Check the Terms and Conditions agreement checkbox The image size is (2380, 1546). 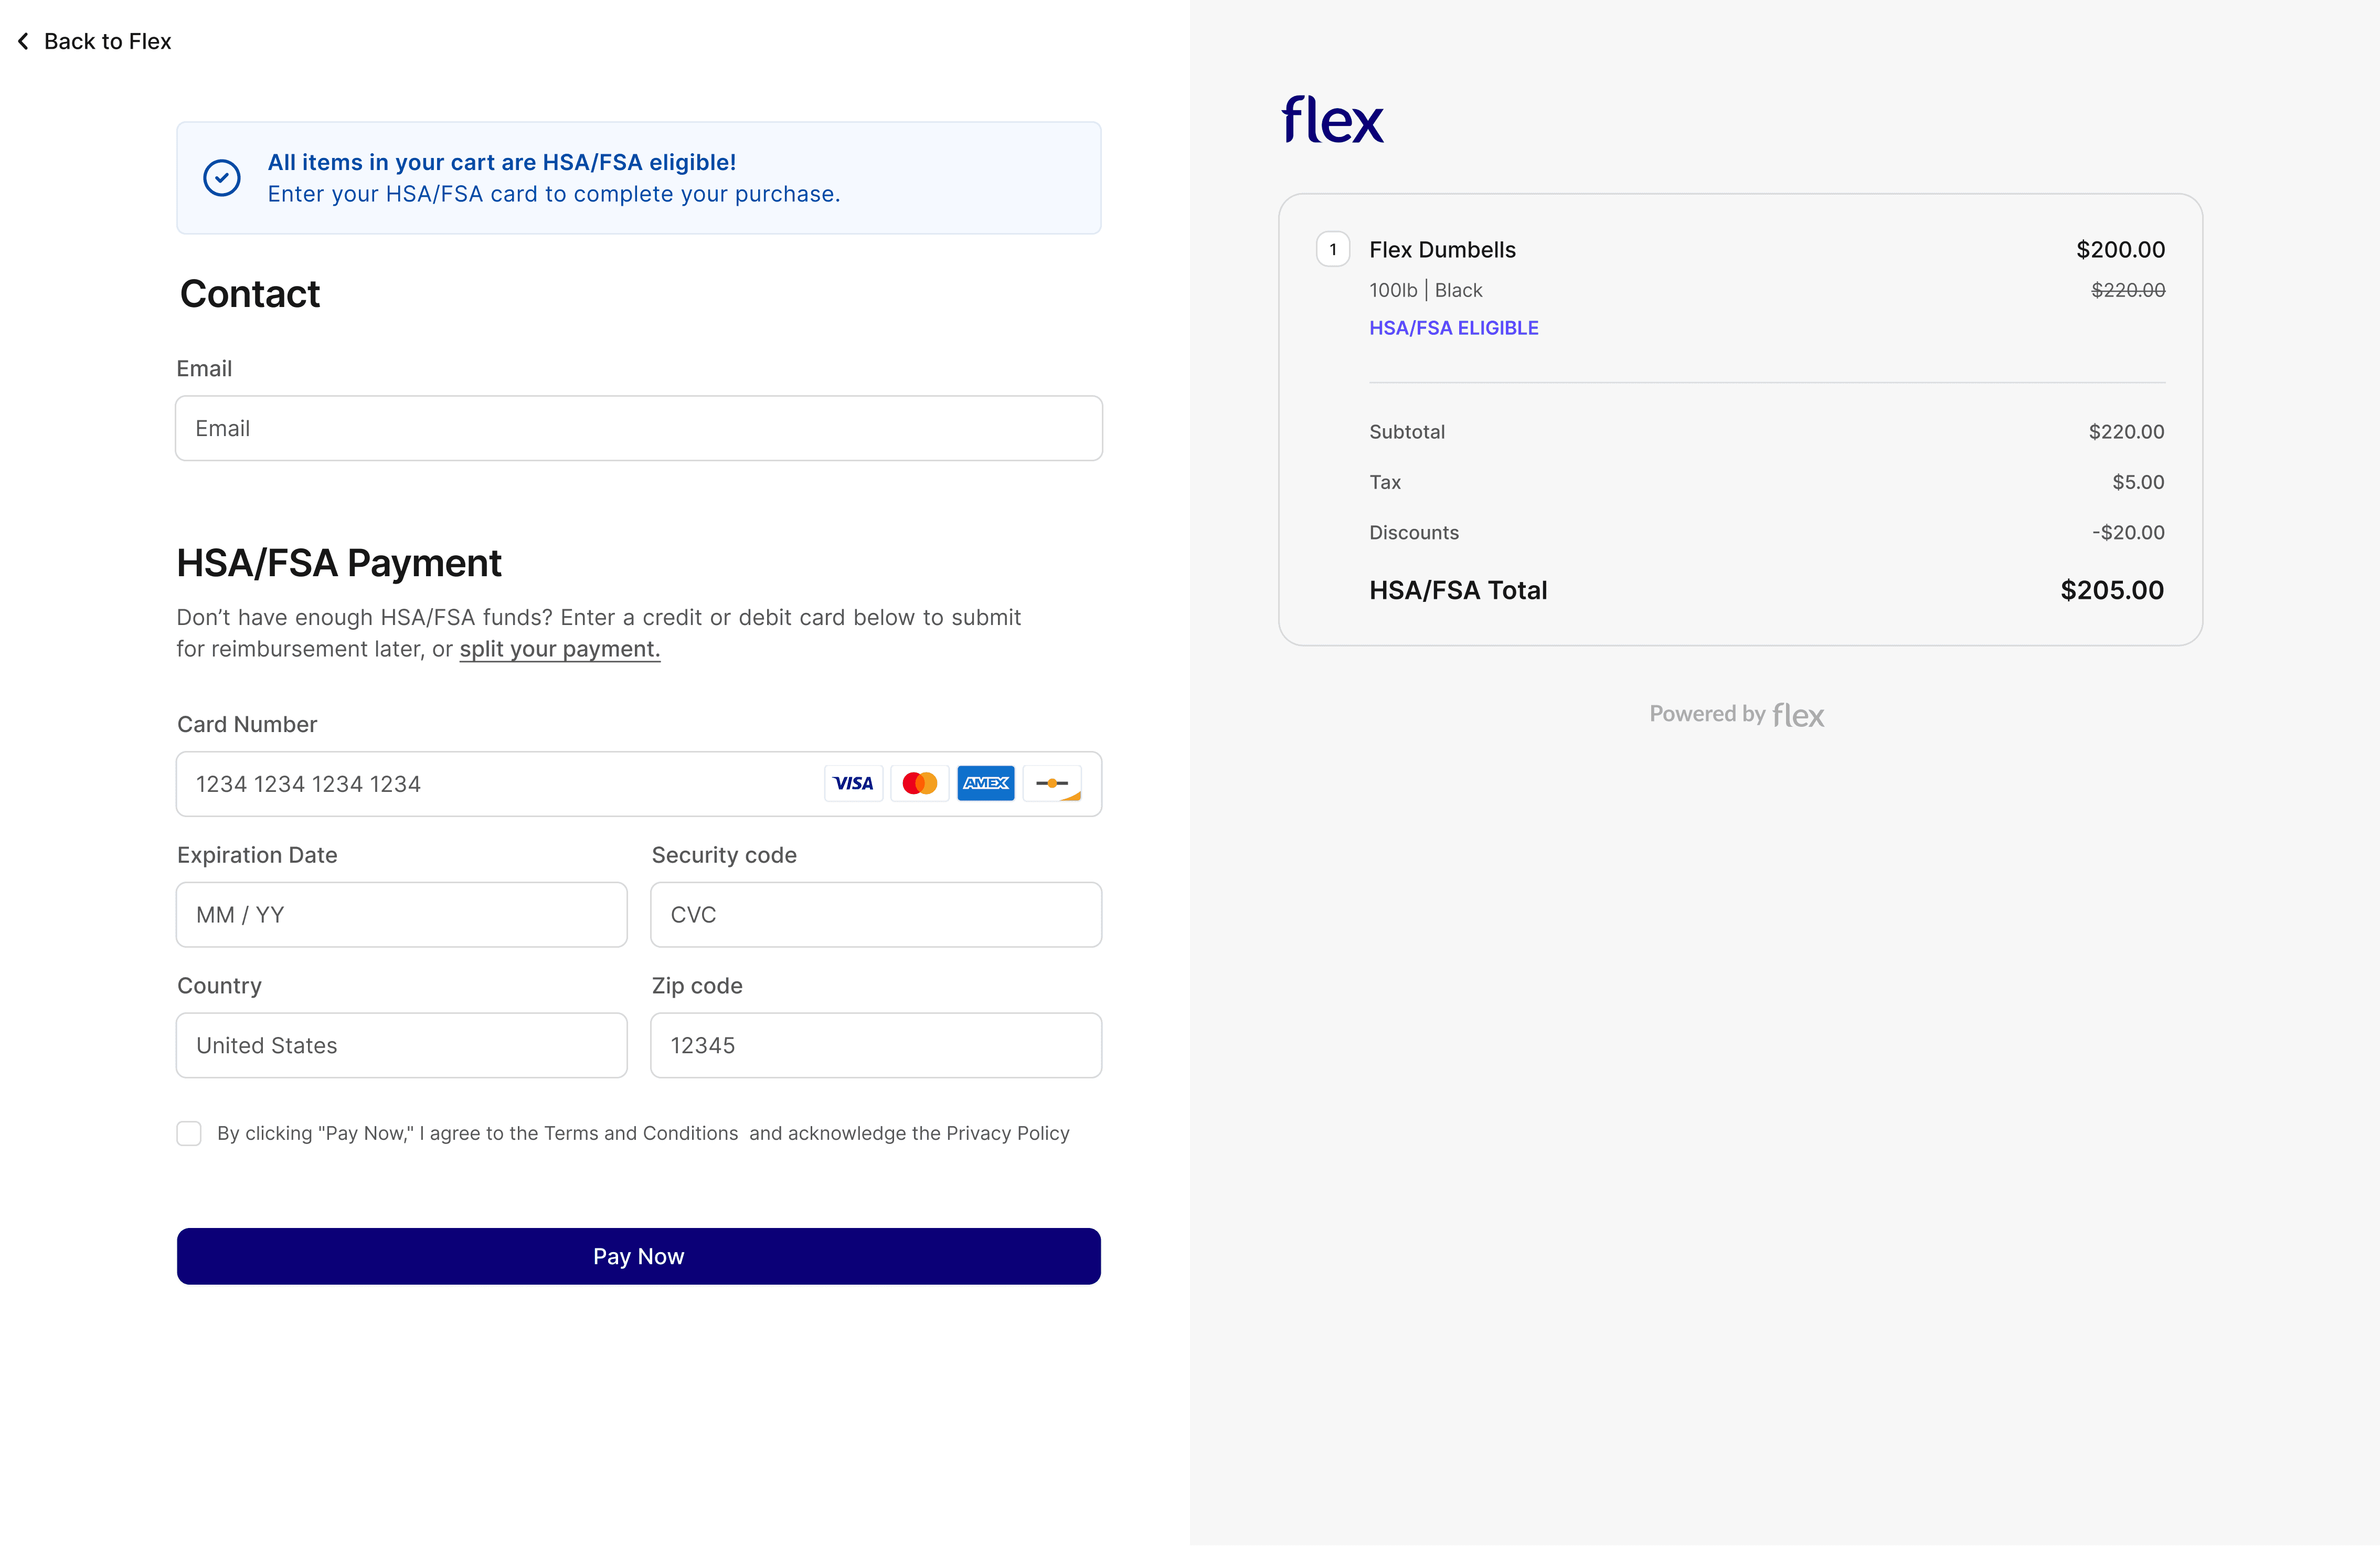(189, 1133)
